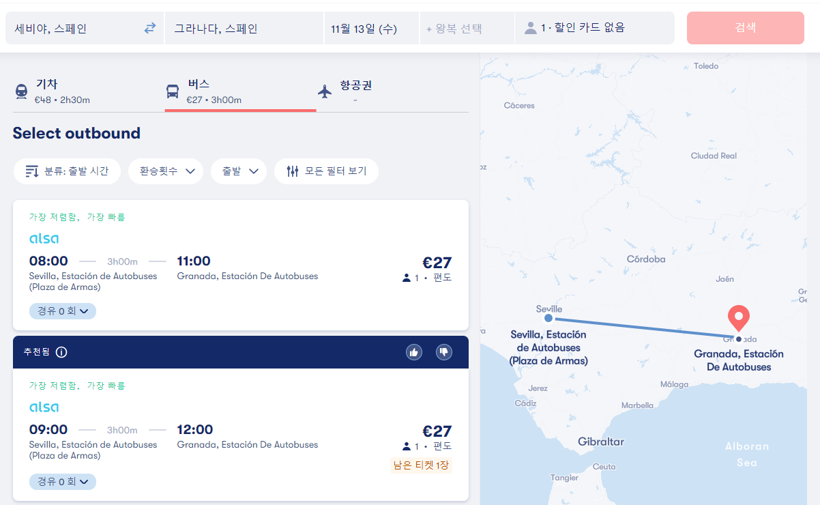This screenshot has width=820, height=505.
Task: Click the €27 price on 09:00 trip
Action: pos(437,431)
